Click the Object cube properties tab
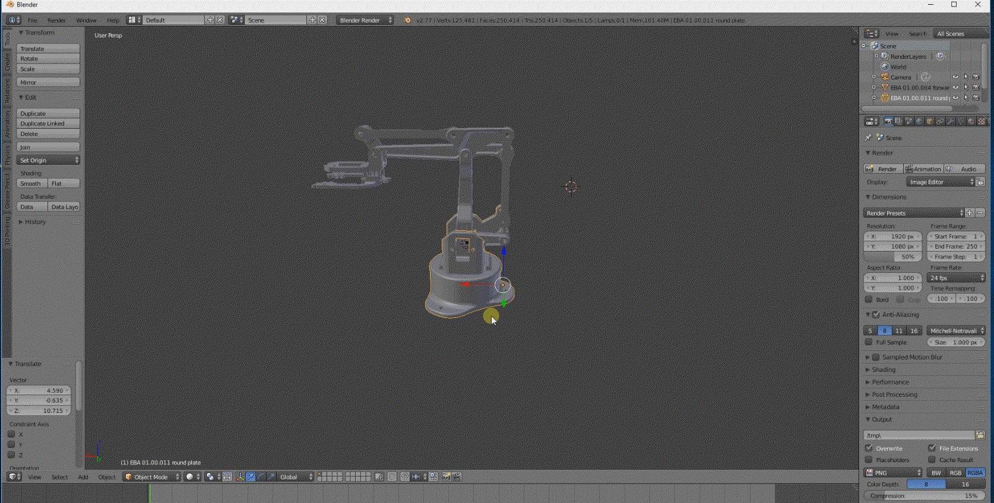This screenshot has width=994, height=503. (930, 122)
